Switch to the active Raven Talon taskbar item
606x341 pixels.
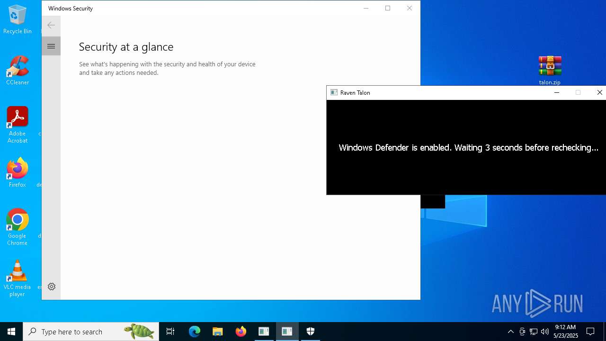click(x=287, y=332)
